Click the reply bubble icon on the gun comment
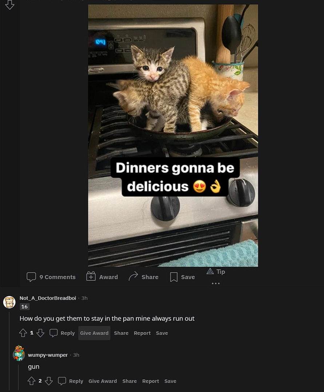 pyautogui.click(x=62, y=381)
